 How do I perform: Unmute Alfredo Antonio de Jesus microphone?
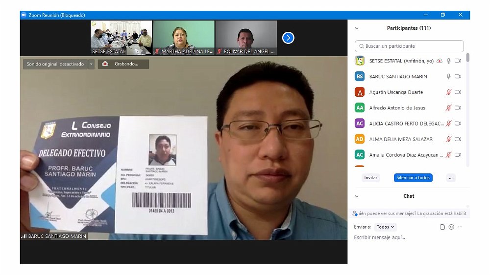click(x=448, y=108)
